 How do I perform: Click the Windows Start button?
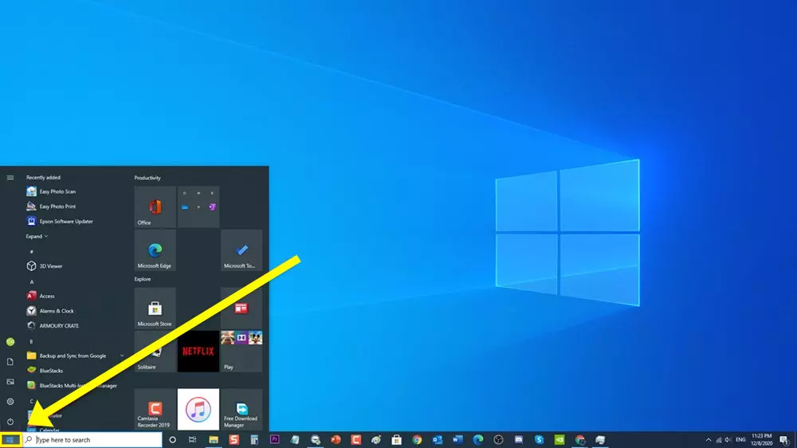point(10,440)
